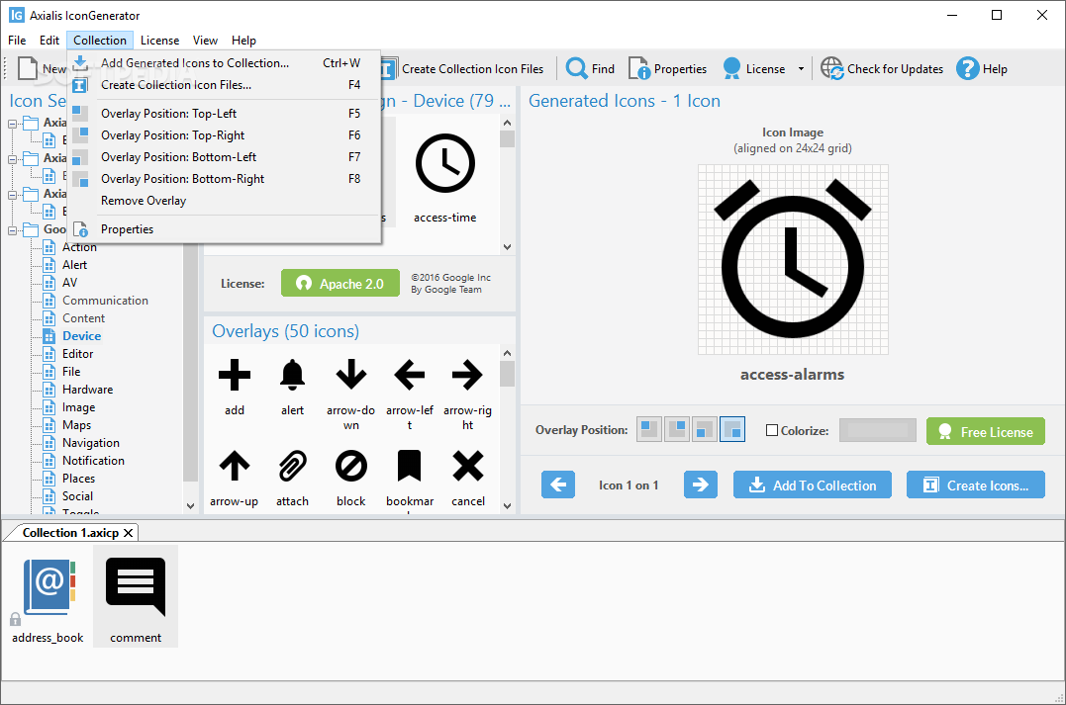Pick the arrow-right overlay icon

pyautogui.click(x=468, y=375)
